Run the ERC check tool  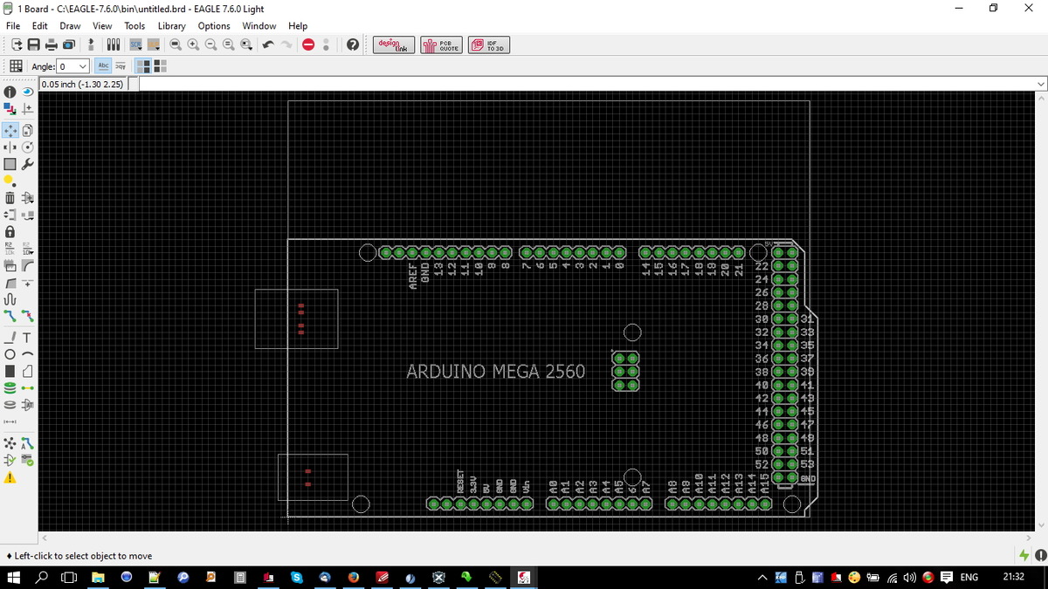coord(10,461)
